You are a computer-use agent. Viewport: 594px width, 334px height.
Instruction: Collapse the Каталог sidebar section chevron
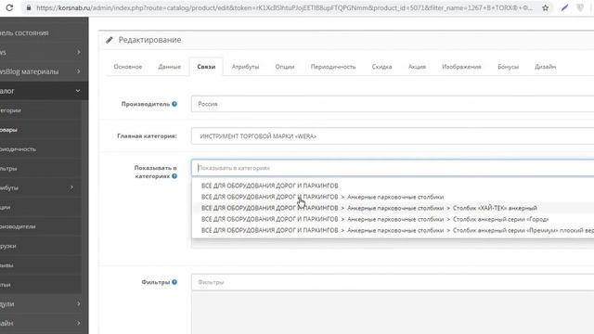[78, 91]
